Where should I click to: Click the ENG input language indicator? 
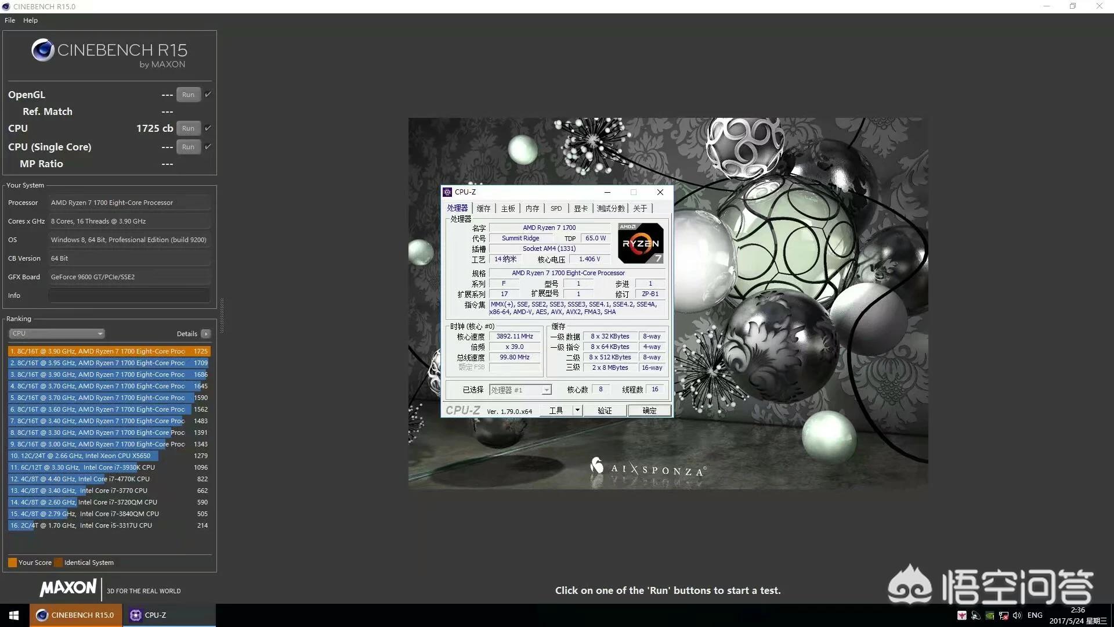[x=1035, y=615]
